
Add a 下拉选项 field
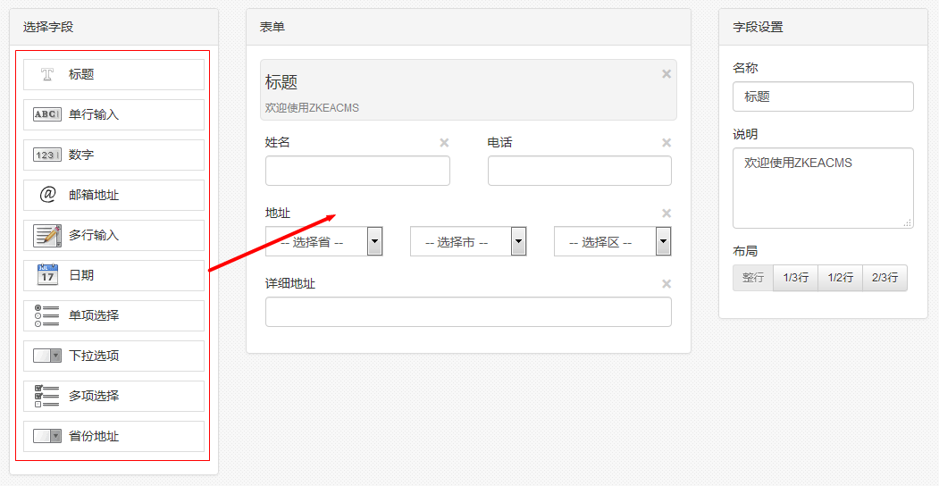pyautogui.click(x=113, y=356)
